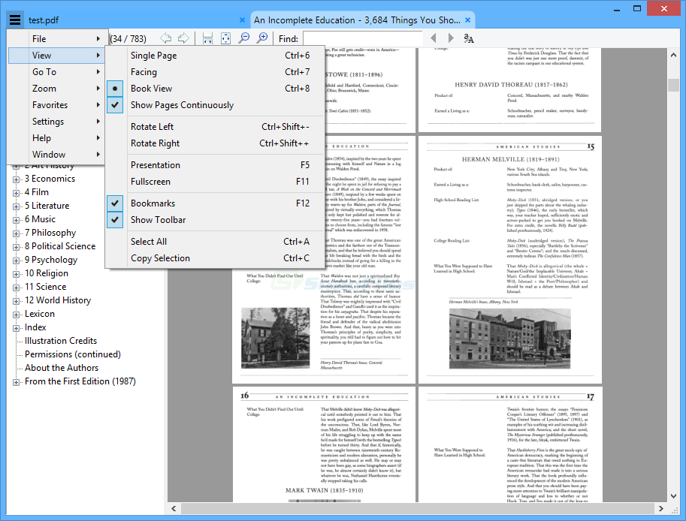Close the test.pdf tab

pyautogui.click(x=243, y=20)
